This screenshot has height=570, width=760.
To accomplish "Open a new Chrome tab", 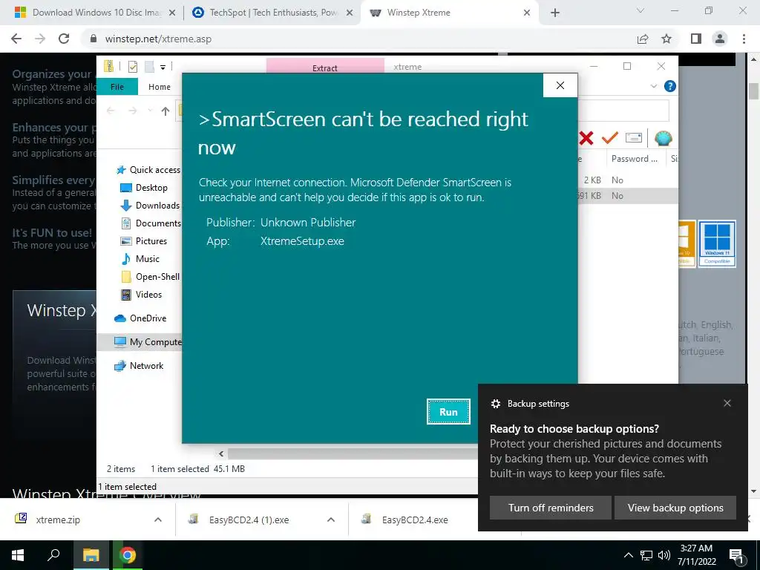I will click(x=555, y=13).
